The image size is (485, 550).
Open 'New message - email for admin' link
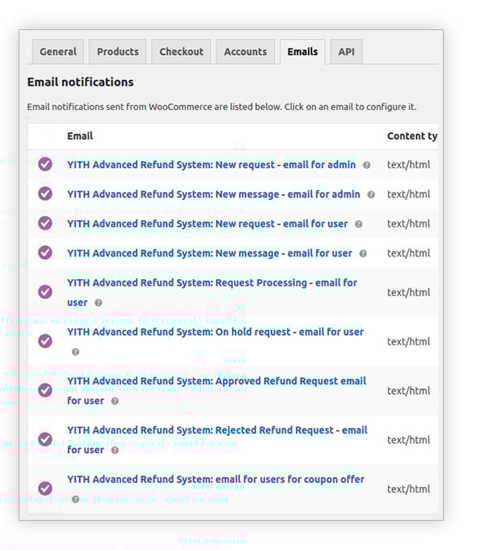point(213,194)
